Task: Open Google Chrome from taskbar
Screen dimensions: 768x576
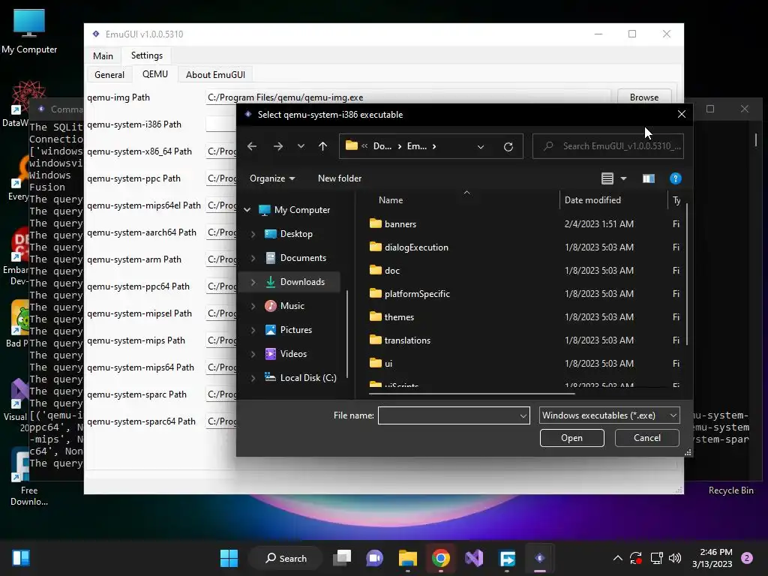Action: pyautogui.click(x=441, y=558)
